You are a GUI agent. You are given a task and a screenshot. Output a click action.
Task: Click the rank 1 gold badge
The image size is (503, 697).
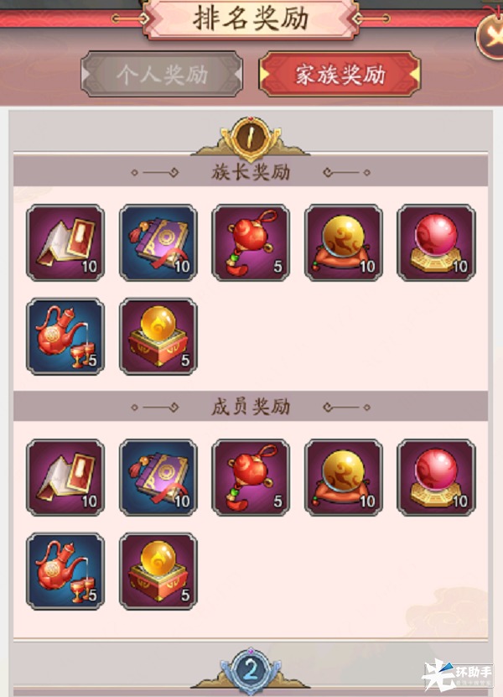[x=251, y=138]
